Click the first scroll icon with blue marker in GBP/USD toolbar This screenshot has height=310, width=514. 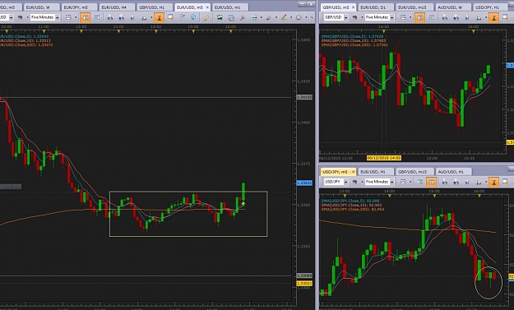[444, 17]
